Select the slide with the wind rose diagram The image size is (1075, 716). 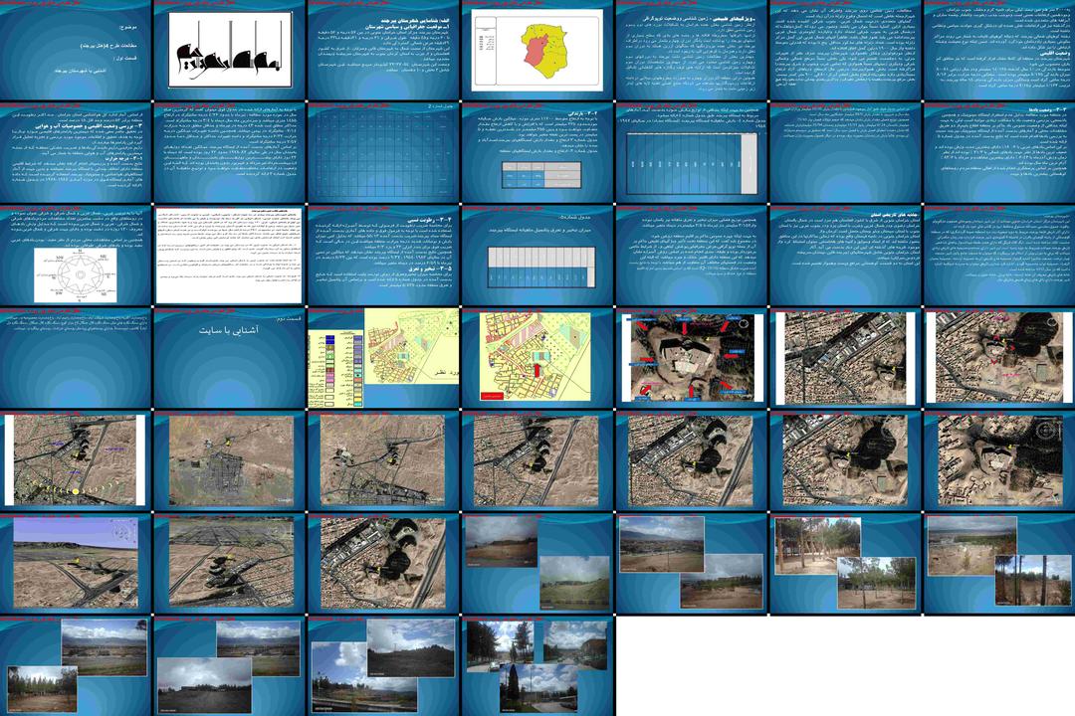coord(76,256)
